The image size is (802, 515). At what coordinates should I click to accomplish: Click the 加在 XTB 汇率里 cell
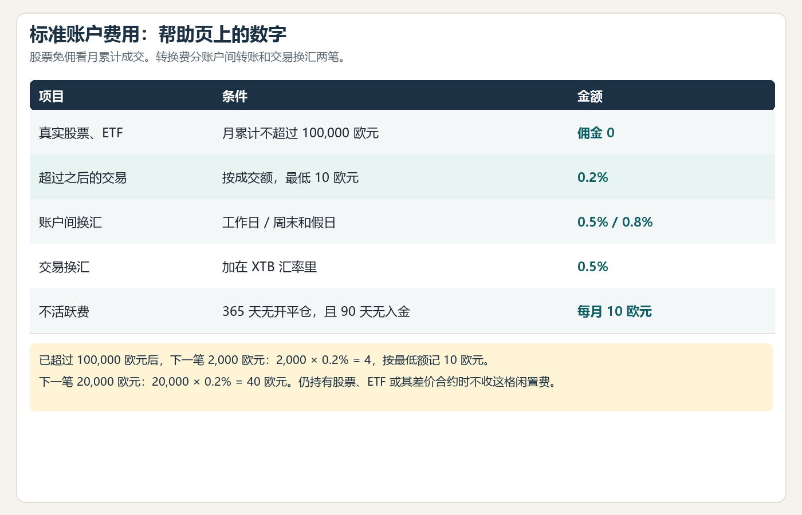click(270, 267)
